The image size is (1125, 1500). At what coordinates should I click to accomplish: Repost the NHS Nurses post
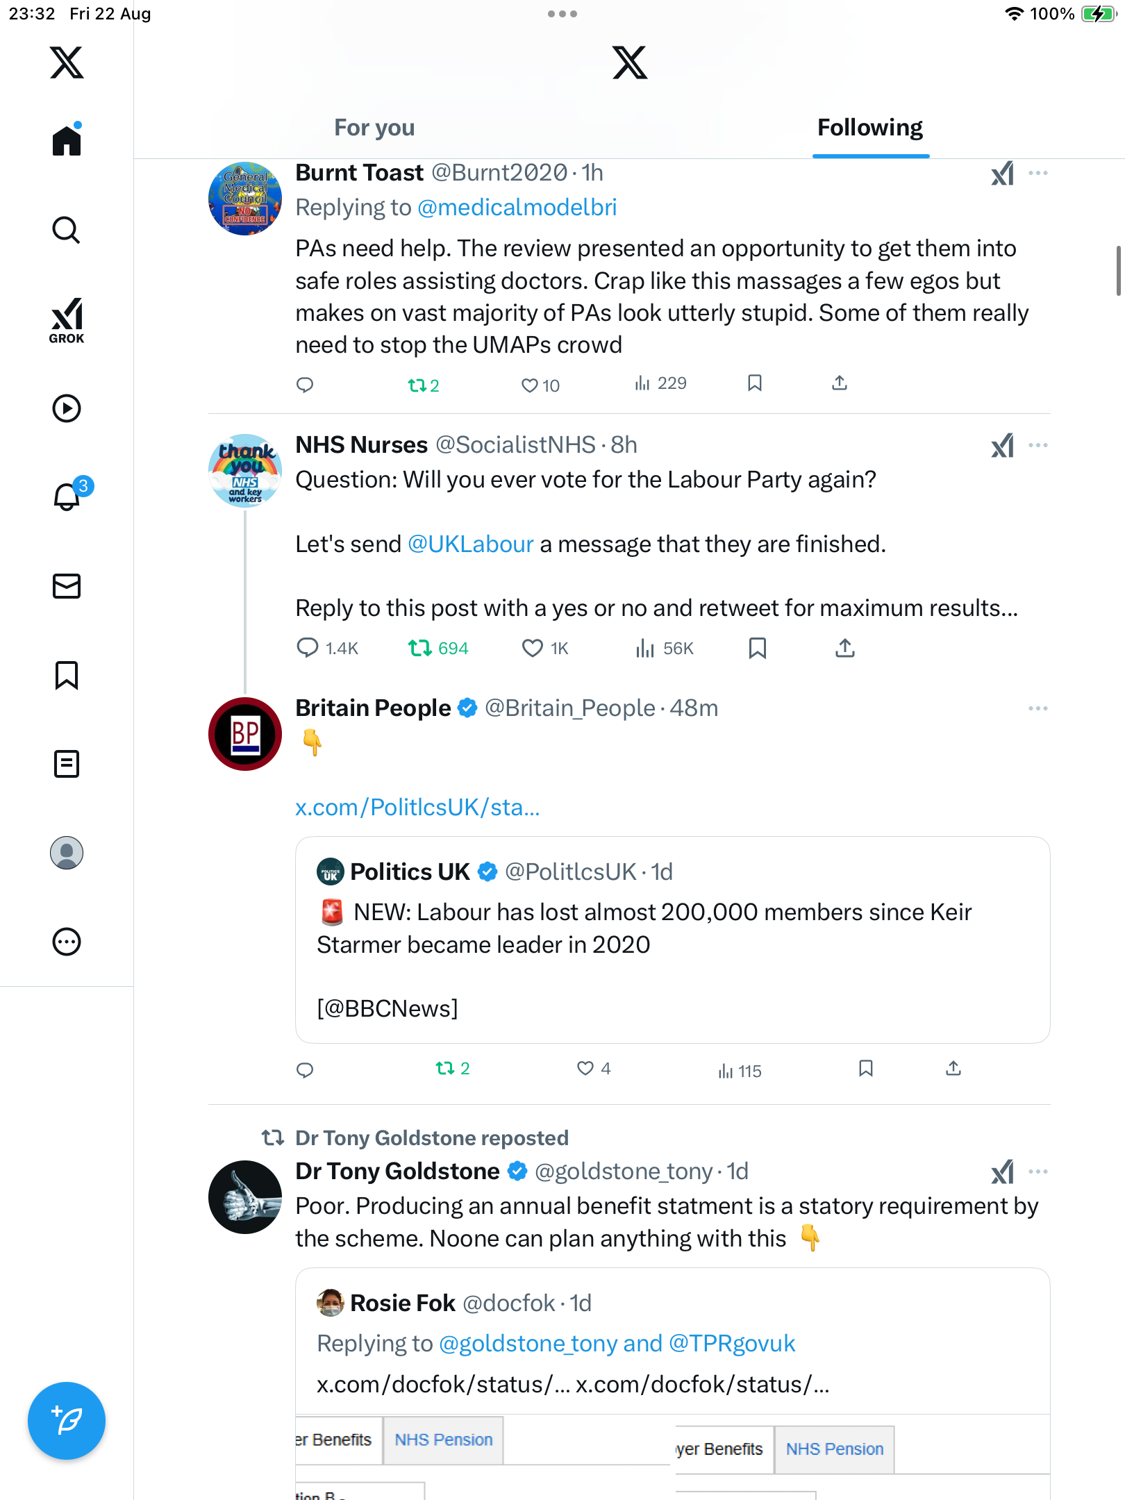[x=419, y=648]
